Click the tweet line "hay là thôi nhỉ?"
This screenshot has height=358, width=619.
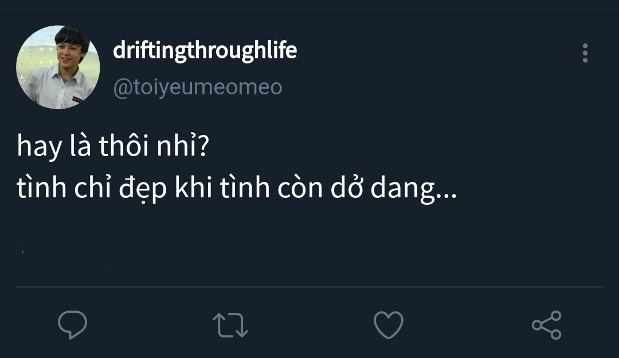point(112,147)
